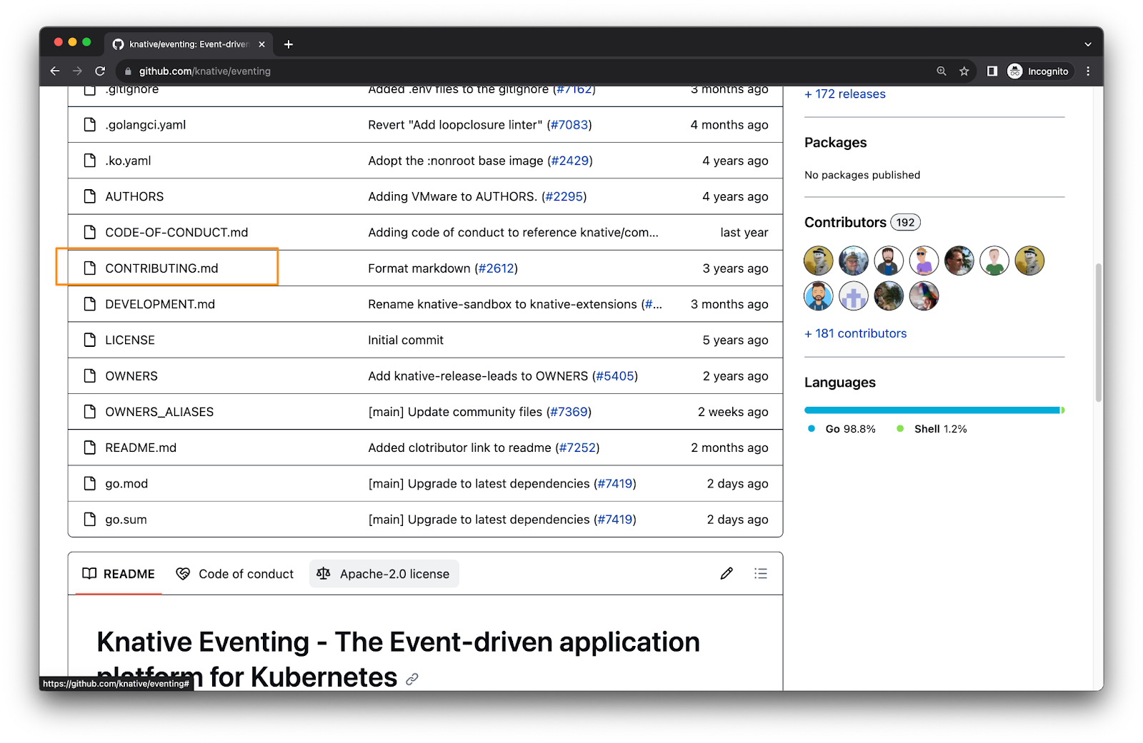Click the file icon beside go.sum
Viewport: 1143px width, 743px height.
pos(89,520)
